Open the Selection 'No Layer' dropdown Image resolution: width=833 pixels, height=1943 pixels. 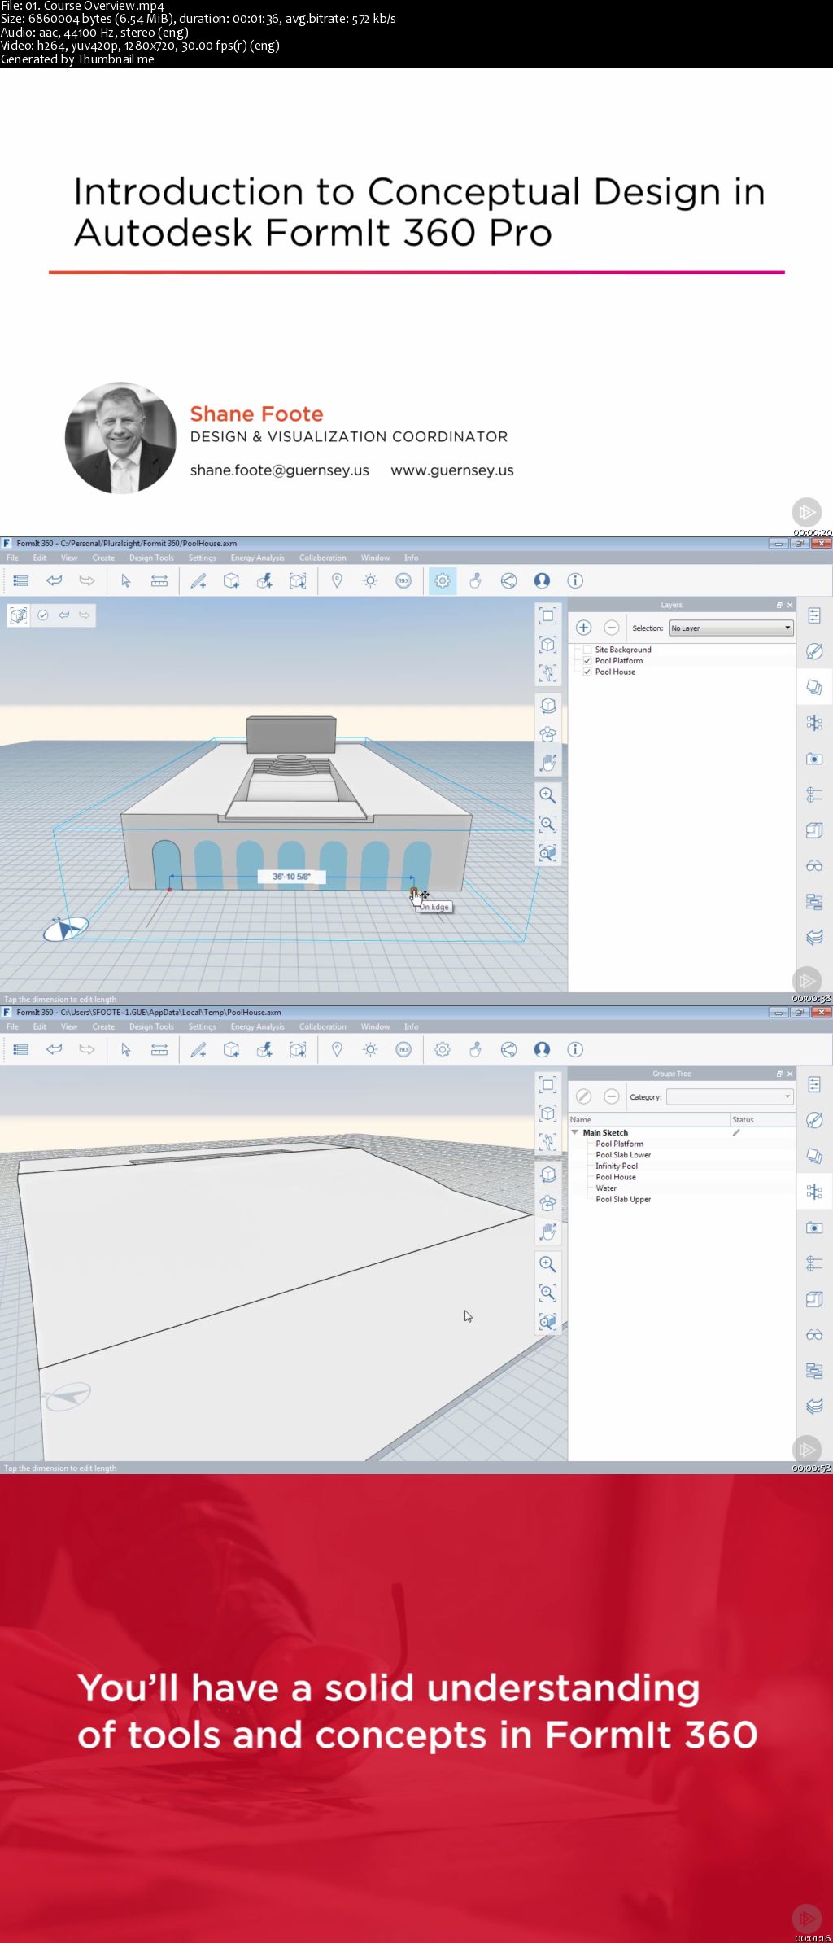pos(731,628)
